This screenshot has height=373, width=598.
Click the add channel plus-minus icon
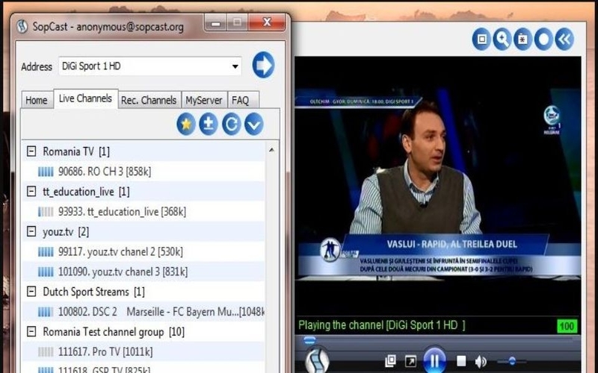tap(209, 124)
